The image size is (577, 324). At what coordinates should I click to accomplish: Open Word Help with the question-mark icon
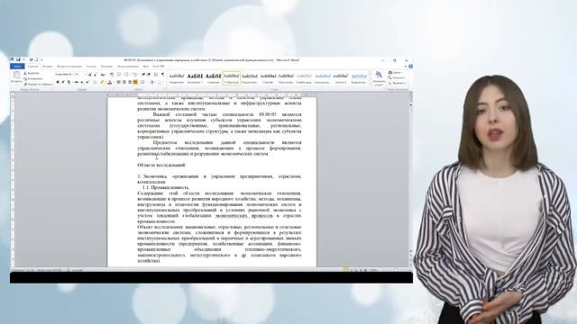click(411, 67)
